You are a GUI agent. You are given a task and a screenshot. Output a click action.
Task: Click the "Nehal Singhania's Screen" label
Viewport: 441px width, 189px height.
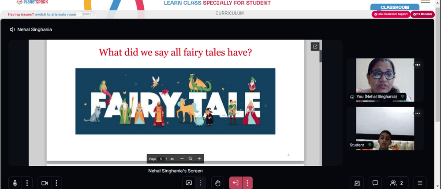coord(176,171)
